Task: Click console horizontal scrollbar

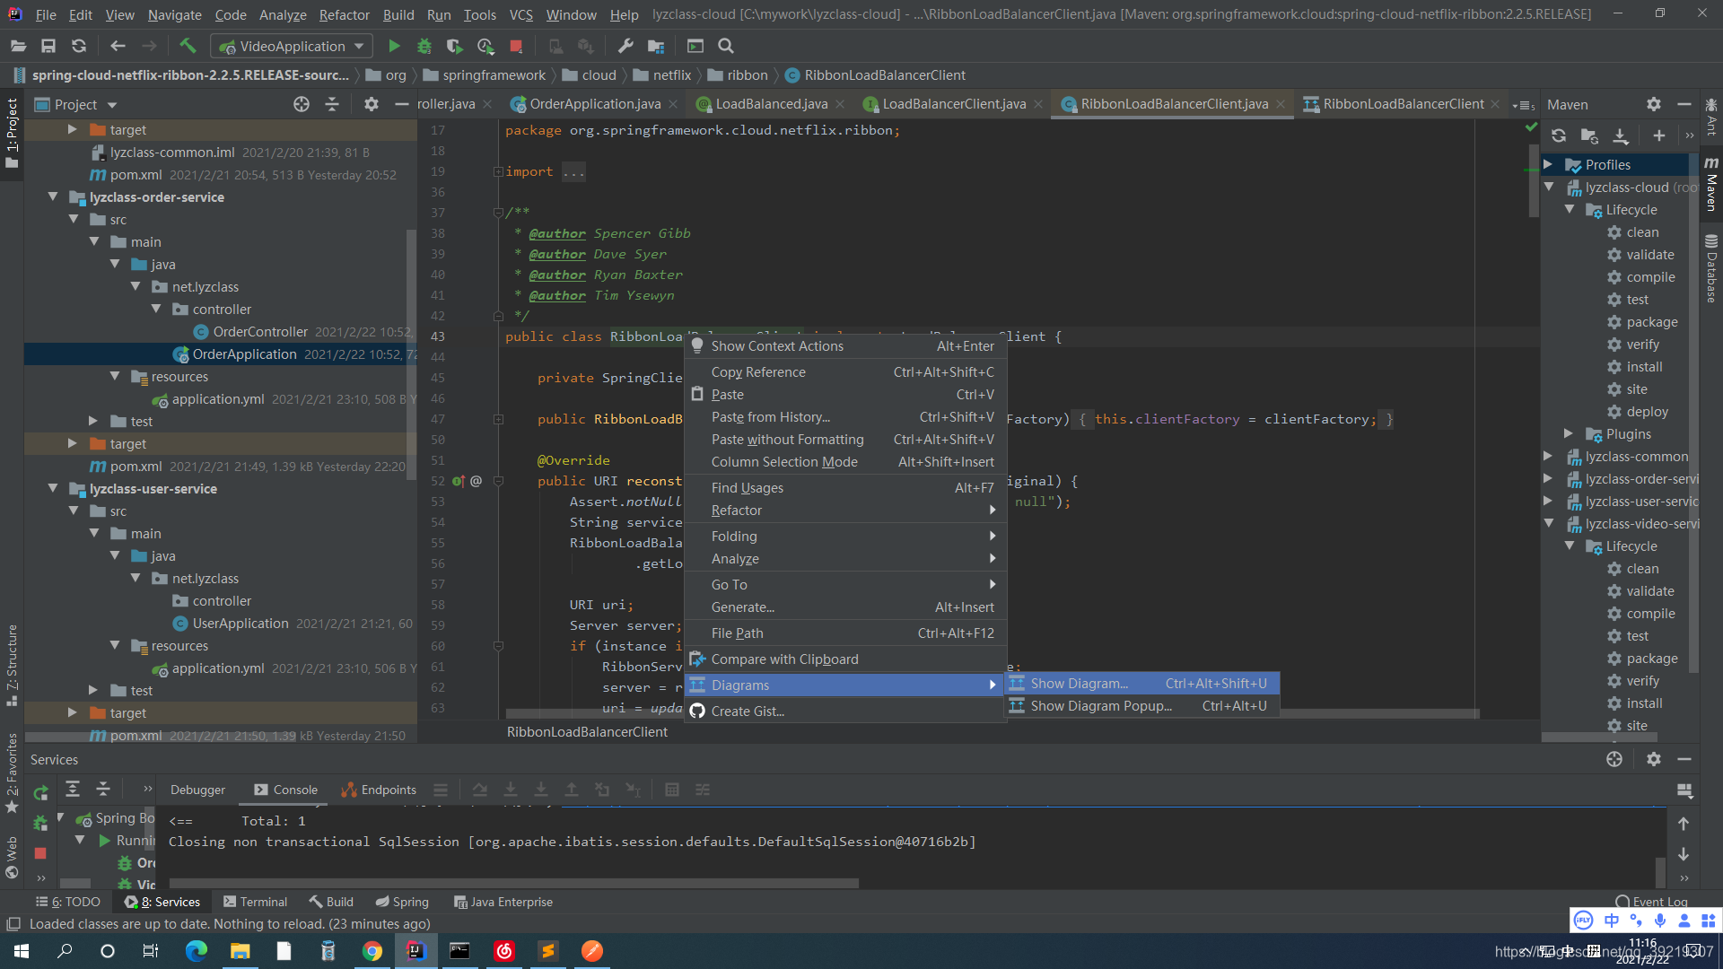Action: pos(513,883)
